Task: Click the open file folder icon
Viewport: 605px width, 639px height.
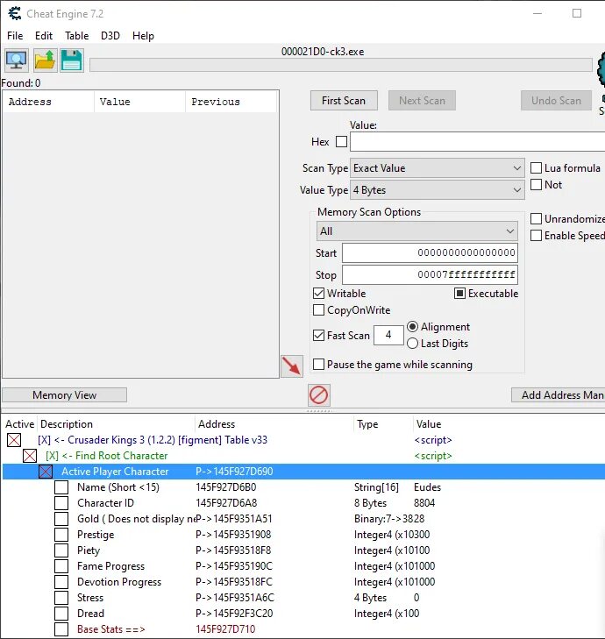Action: point(45,60)
